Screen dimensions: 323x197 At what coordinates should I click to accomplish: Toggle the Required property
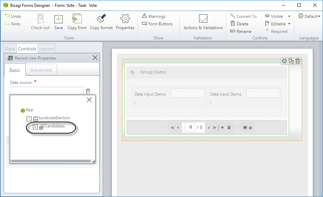(276, 32)
